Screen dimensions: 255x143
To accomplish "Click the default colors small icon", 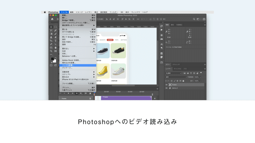I will click(51, 62).
